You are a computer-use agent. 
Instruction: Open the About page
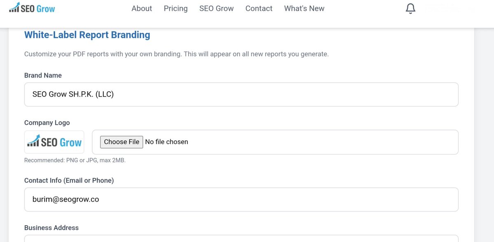[142, 8]
